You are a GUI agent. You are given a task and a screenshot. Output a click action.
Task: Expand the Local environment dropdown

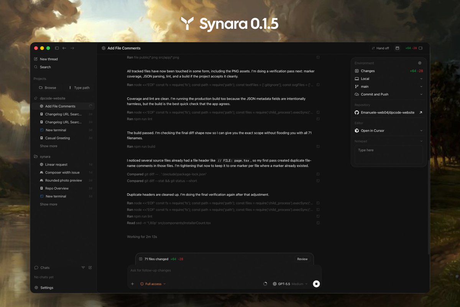click(389, 79)
